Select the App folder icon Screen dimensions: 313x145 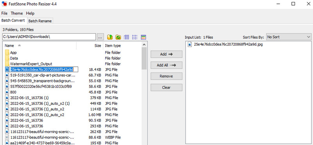(x=7, y=53)
